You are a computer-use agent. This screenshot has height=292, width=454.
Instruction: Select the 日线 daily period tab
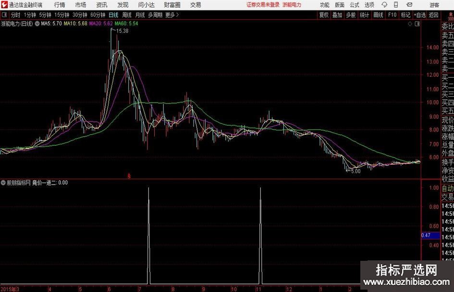[113, 15]
